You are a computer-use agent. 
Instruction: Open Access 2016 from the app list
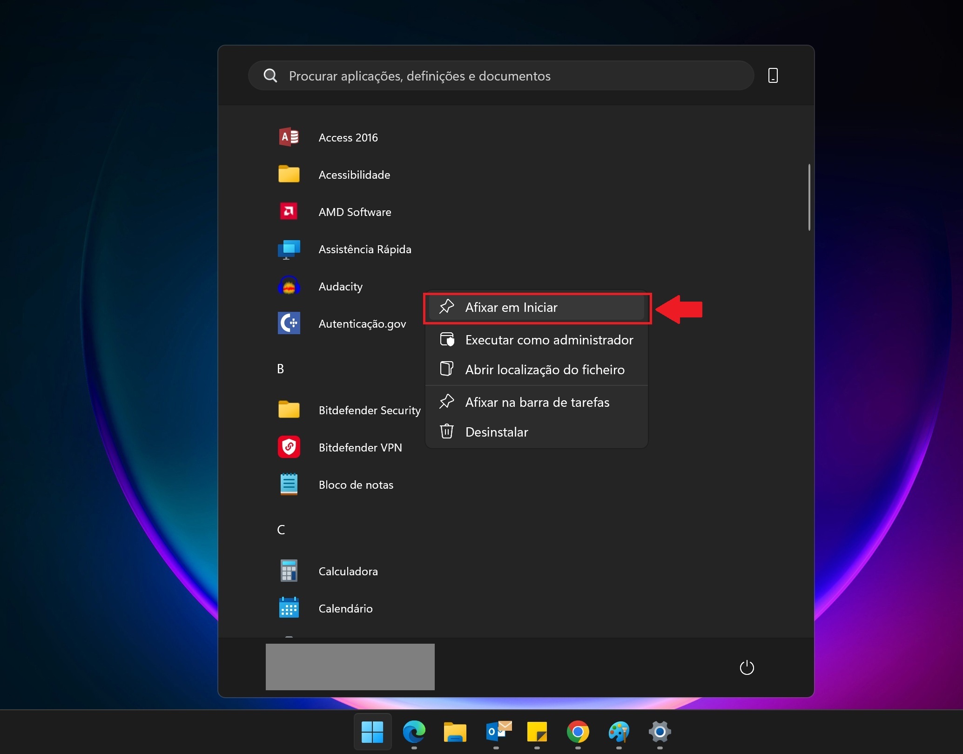348,137
